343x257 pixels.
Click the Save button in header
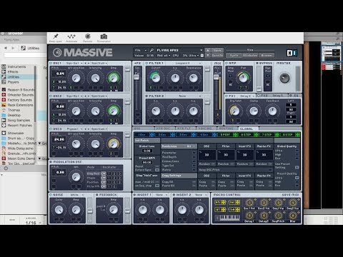coord(217,50)
